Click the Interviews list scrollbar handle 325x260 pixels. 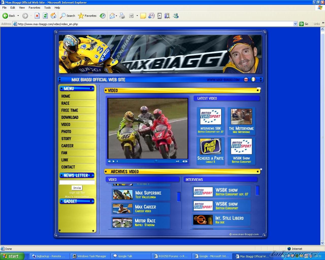tap(257, 190)
